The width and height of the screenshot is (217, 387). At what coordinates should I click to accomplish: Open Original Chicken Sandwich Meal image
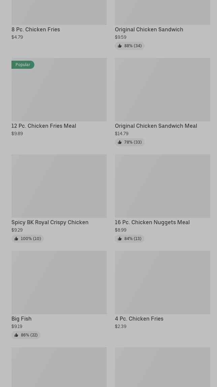coord(162,90)
